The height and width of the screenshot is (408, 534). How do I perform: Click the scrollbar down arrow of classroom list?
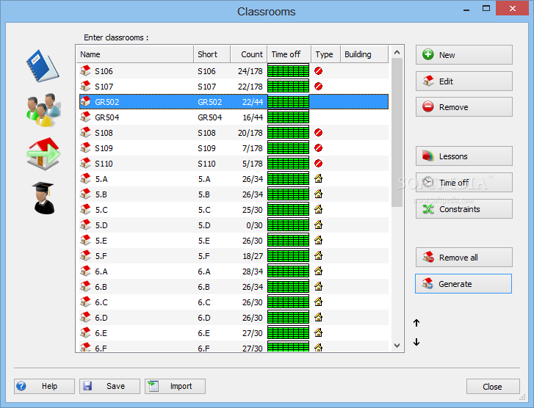[397, 346]
